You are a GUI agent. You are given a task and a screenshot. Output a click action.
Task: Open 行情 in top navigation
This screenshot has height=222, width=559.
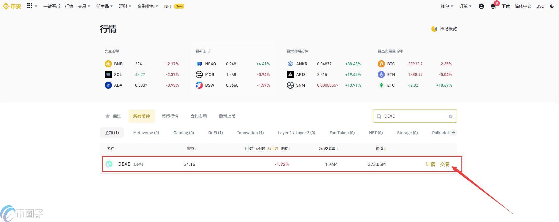69,6
